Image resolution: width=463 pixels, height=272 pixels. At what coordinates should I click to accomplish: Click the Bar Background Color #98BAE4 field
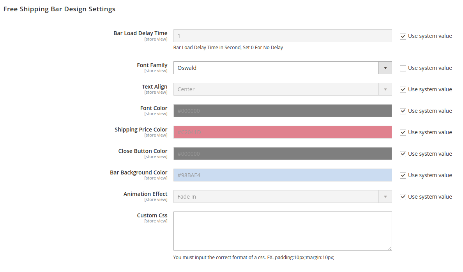[x=283, y=175]
